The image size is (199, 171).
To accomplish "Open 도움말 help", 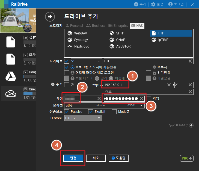I will click(x=118, y=158).
